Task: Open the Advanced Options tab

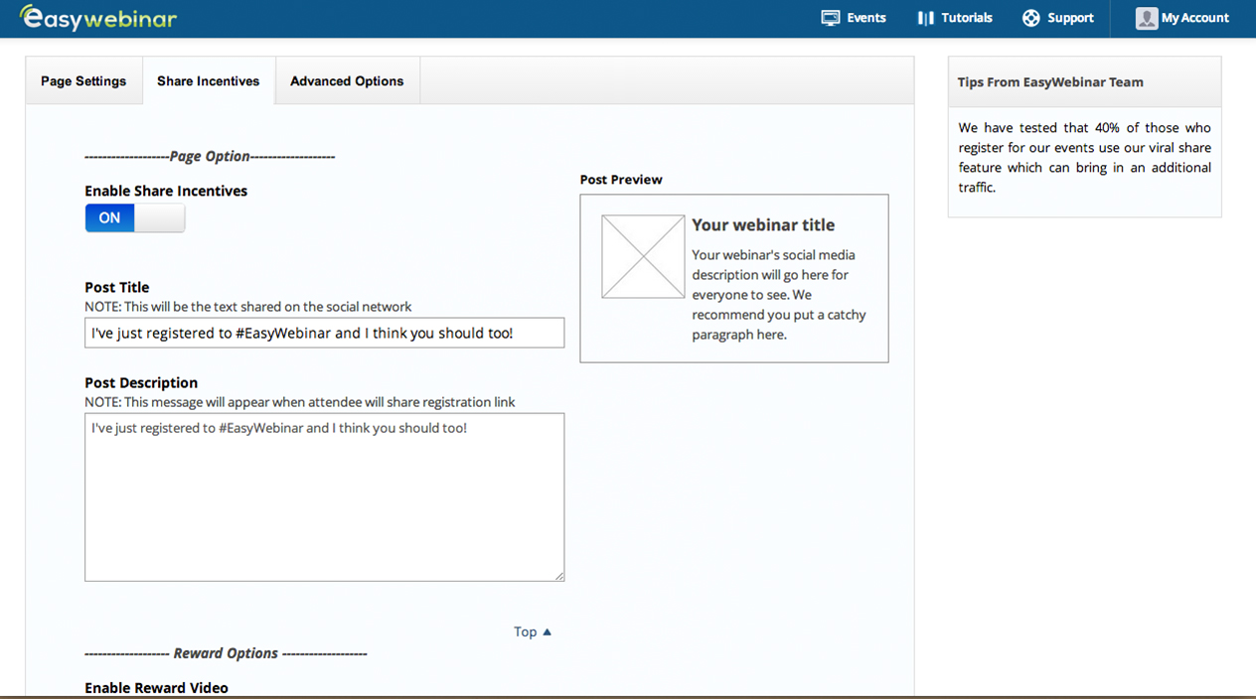Action: (347, 81)
